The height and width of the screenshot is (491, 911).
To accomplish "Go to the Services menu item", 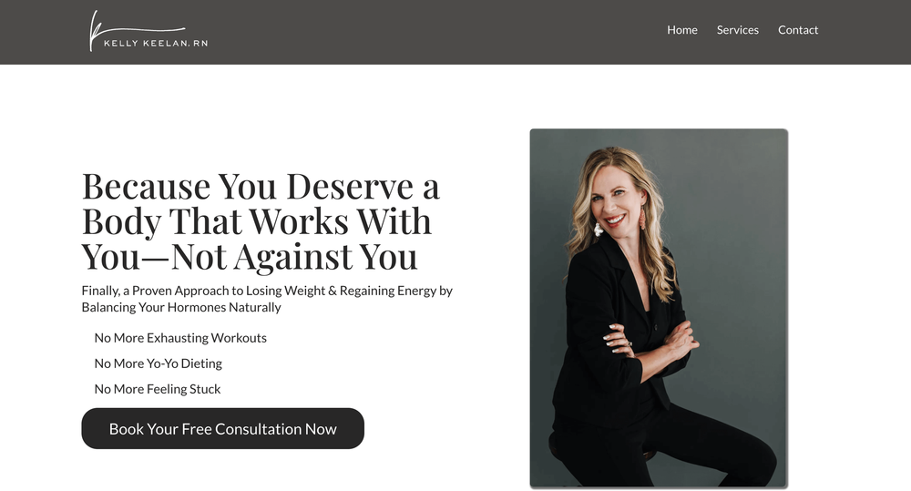I will 737,30.
